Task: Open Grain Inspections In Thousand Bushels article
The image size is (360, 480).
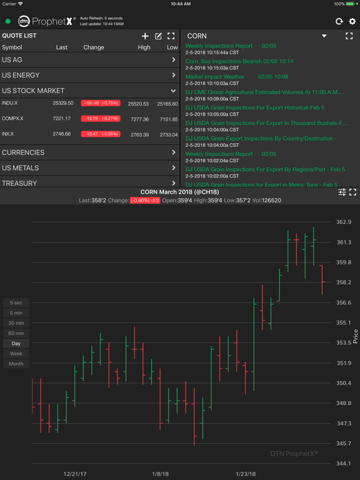Action: [x=267, y=123]
